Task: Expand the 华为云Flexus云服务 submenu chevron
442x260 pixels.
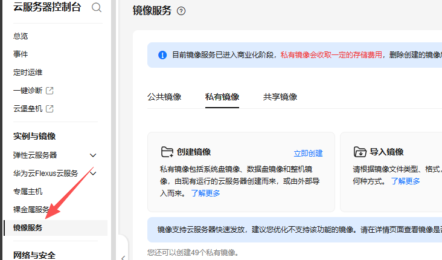Action: 94,174
